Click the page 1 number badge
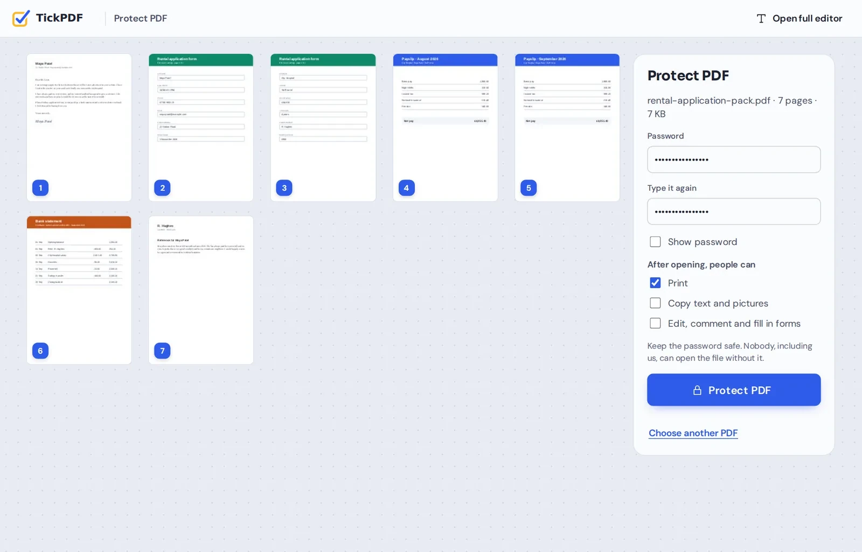This screenshot has height=552, width=862. [40, 188]
